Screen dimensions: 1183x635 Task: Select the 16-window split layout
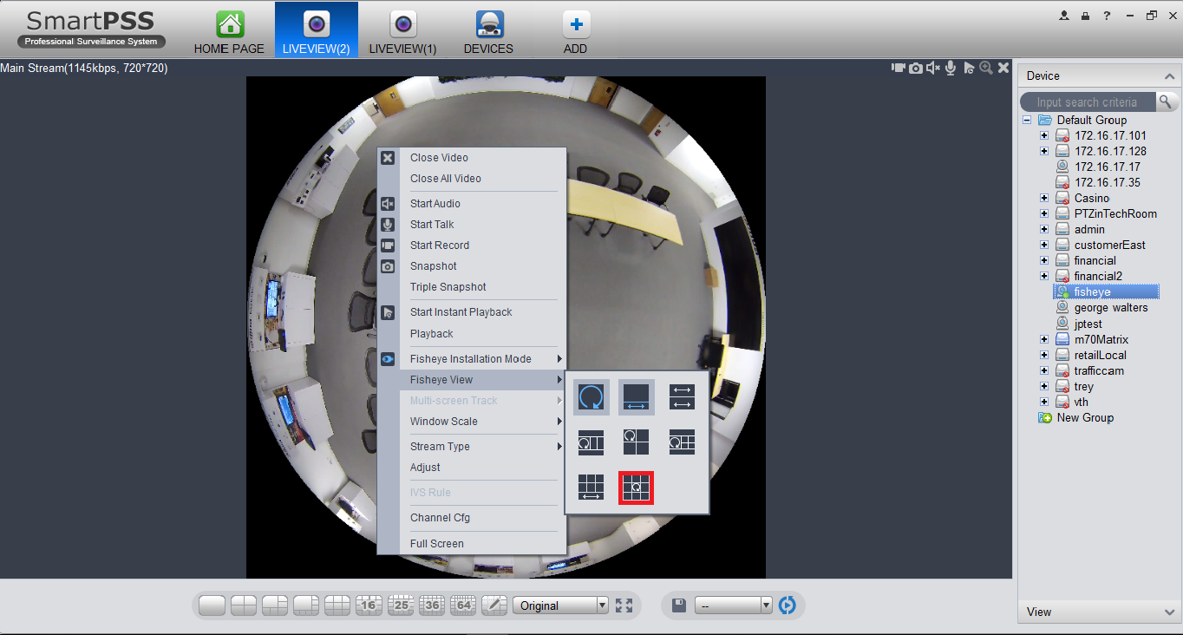pos(369,606)
